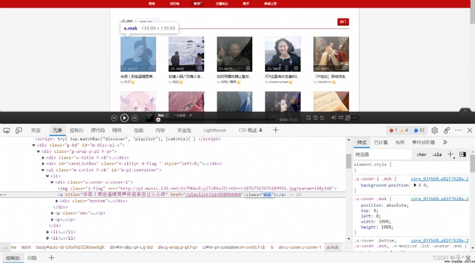Click the share icon in the player bar
The width and height of the screenshot is (475, 263).
point(322,118)
